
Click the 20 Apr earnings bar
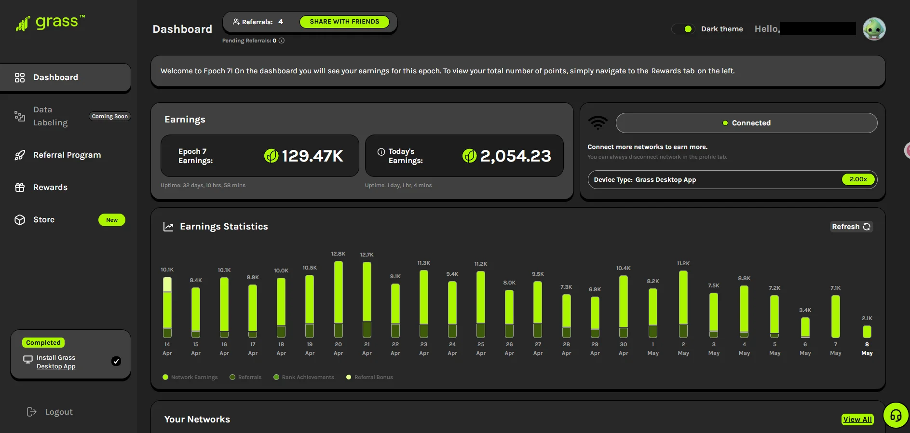(x=339, y=299)
